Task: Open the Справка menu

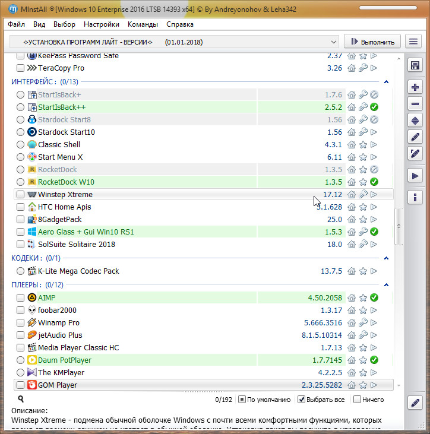Action: coord(180,24)
